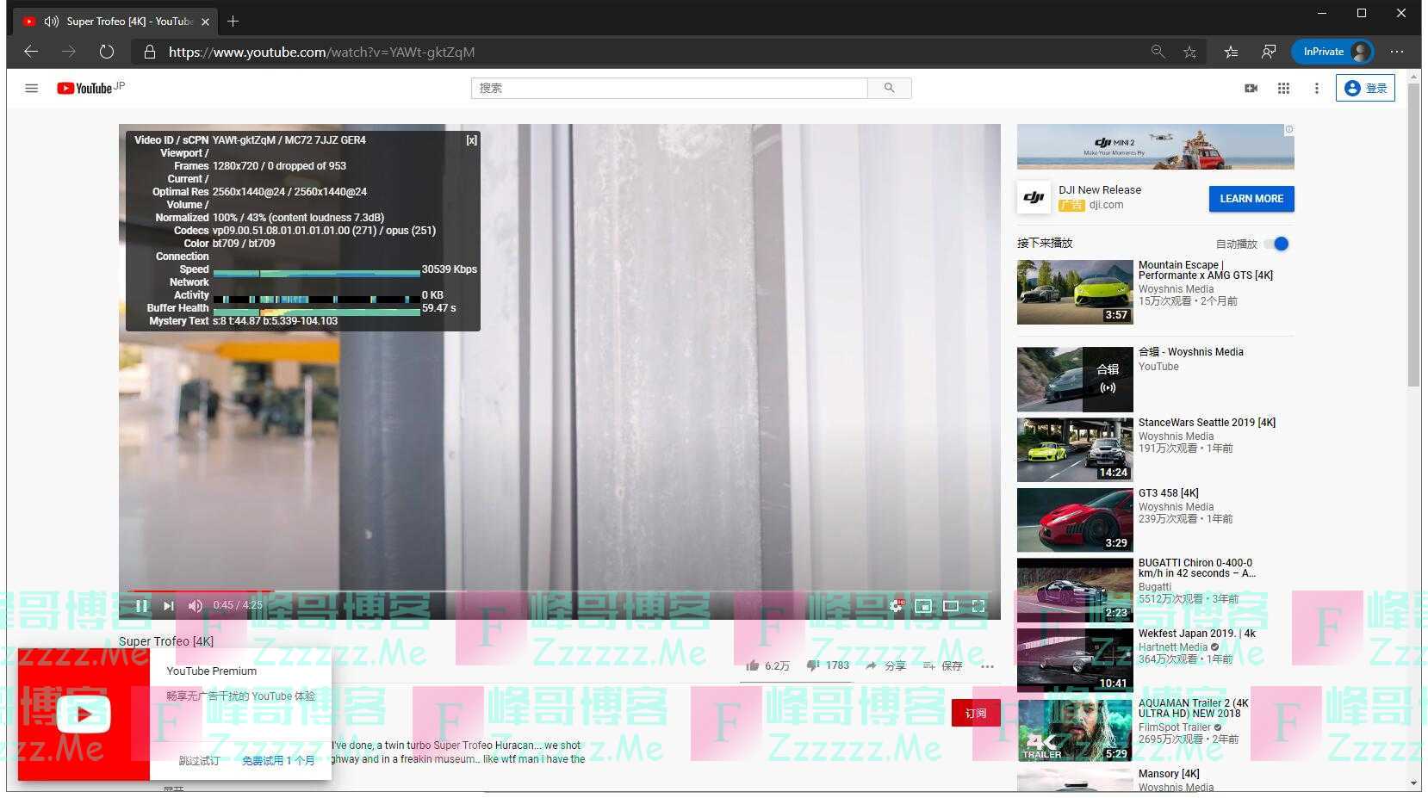
Task: Toggle the autoplay switch
Action: (x=1279, y=244)
